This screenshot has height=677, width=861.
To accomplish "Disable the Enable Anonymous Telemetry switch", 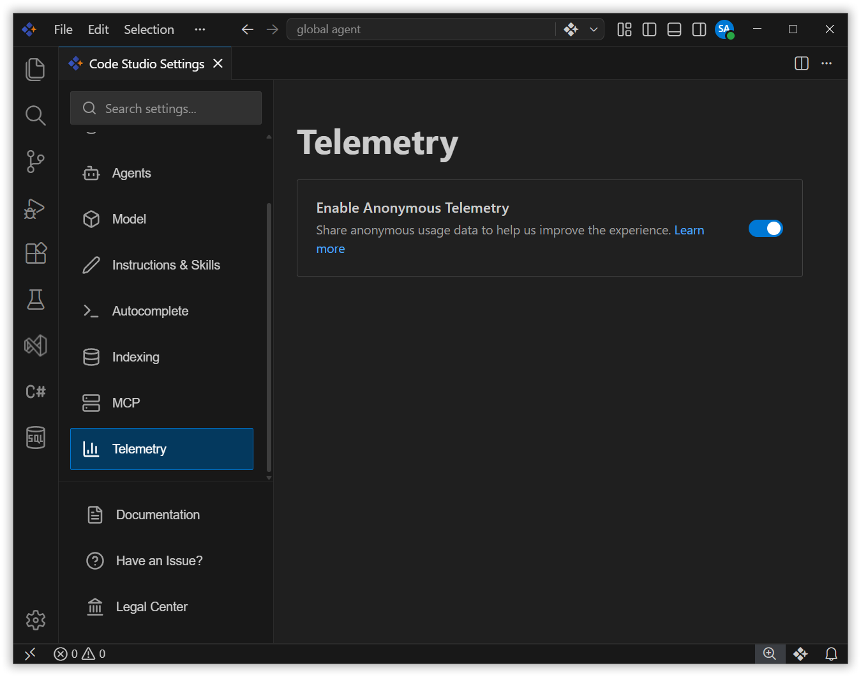I will tap(765, 228).
